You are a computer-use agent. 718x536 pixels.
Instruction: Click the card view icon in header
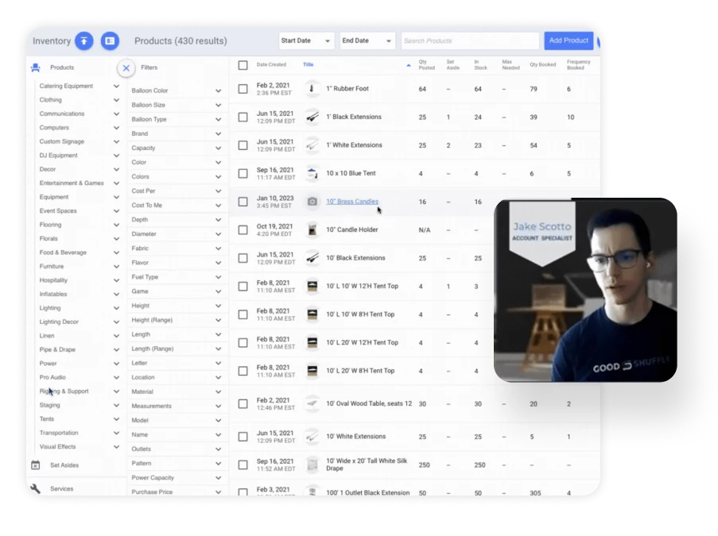[x=110, y=40]
